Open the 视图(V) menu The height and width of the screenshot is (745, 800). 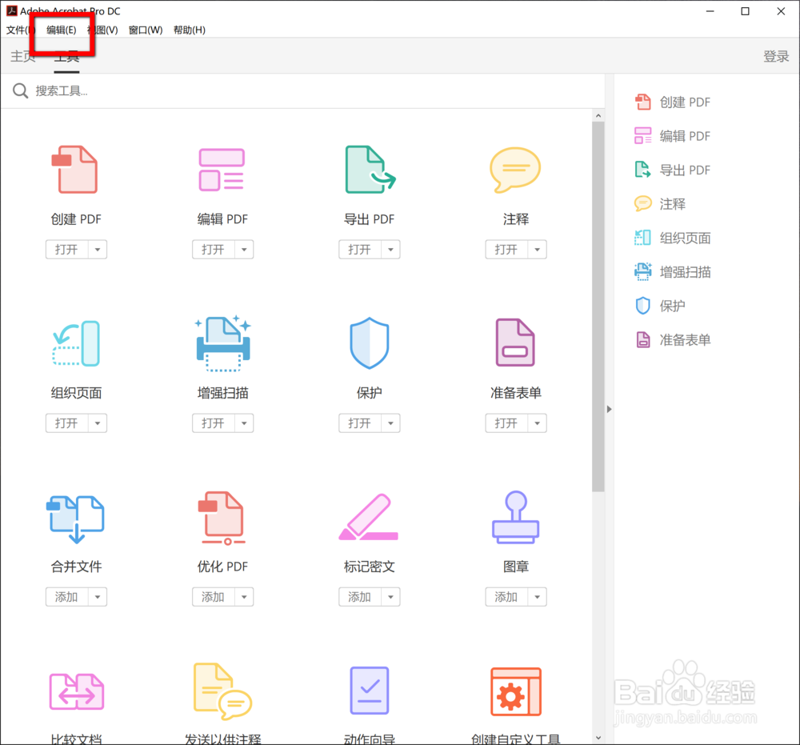click(102, 30)
